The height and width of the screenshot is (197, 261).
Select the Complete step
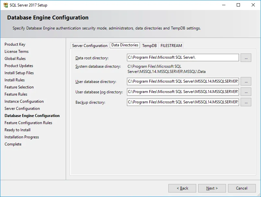[x=13, y=144]
